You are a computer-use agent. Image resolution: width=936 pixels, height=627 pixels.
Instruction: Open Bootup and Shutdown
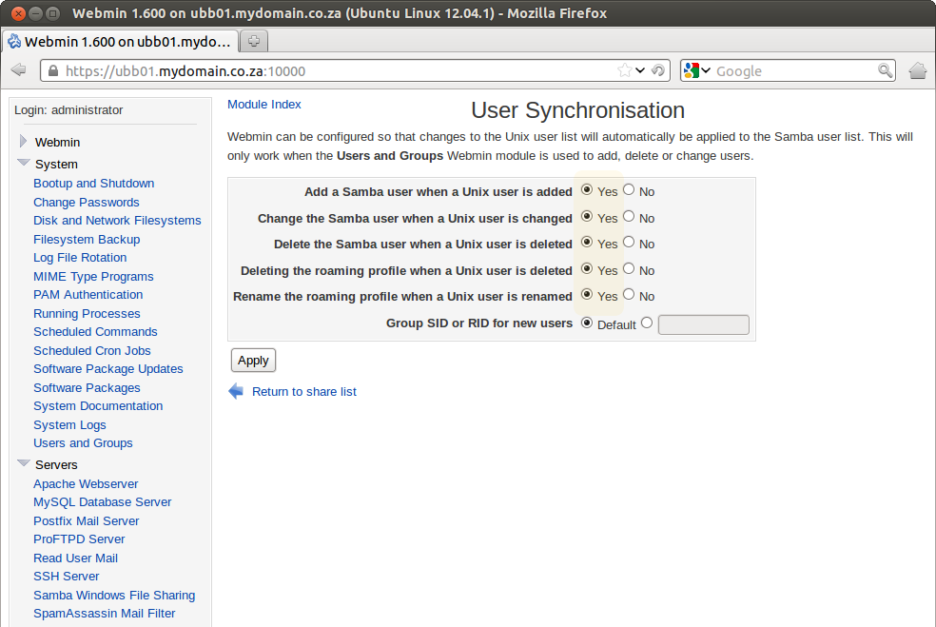(94, 184)
